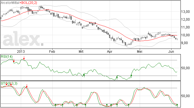Click the RSI buy arrow before Mei

coord(131,76)
